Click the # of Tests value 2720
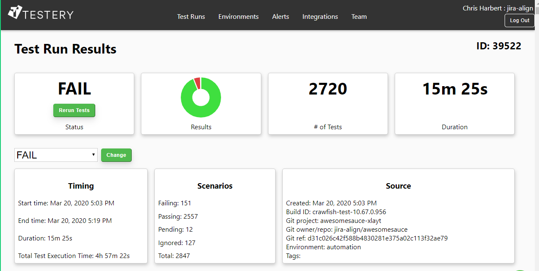The image size is (539, 271). [x=328, y=89]
